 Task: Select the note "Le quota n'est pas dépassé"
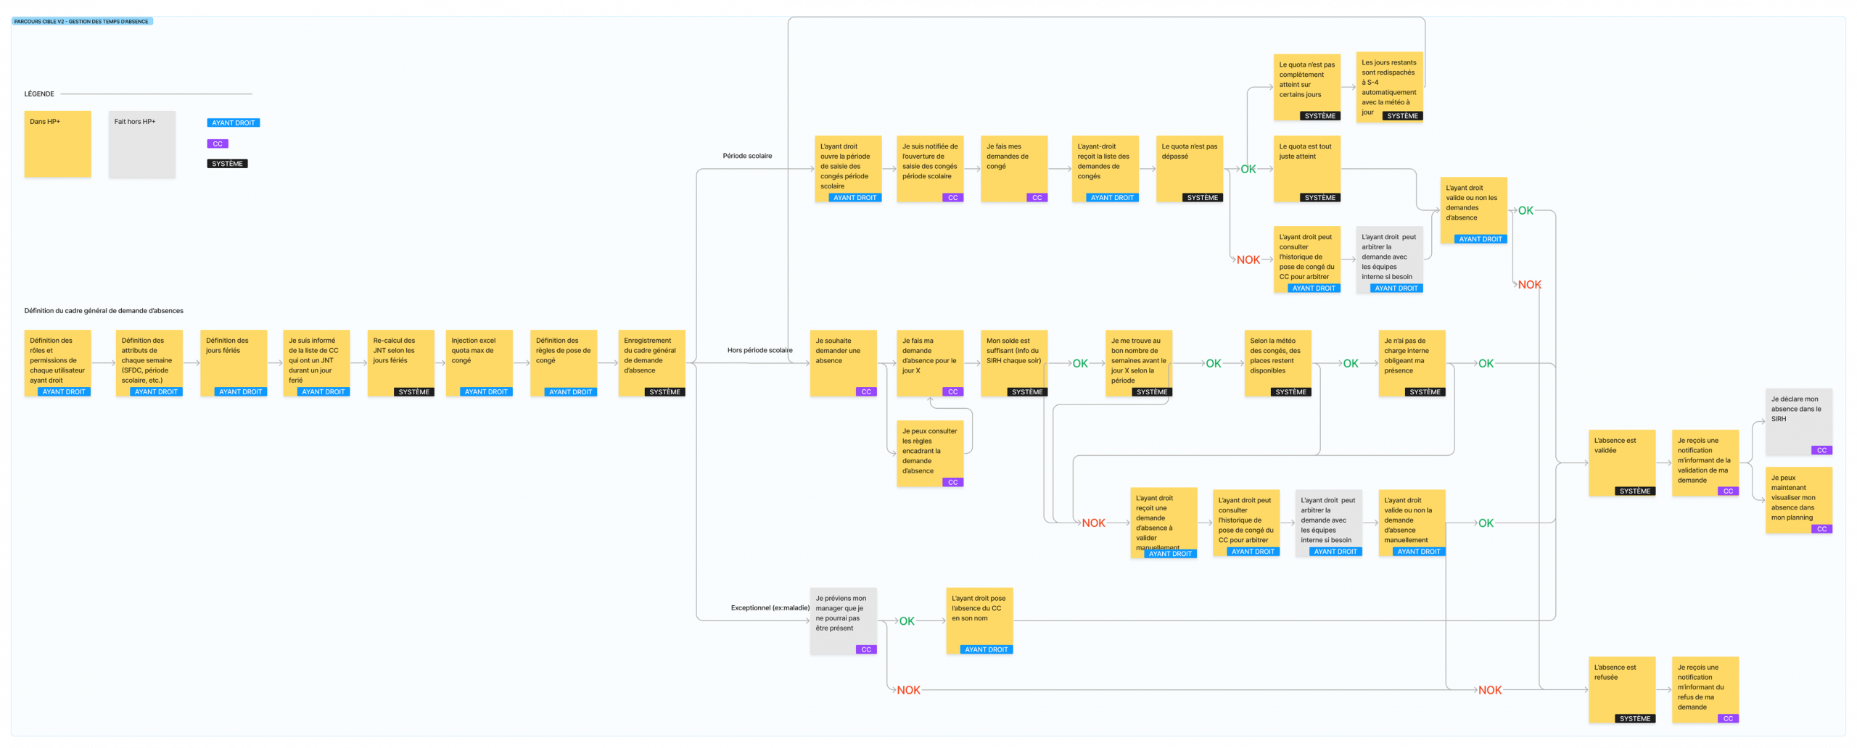coord(1189,168)
